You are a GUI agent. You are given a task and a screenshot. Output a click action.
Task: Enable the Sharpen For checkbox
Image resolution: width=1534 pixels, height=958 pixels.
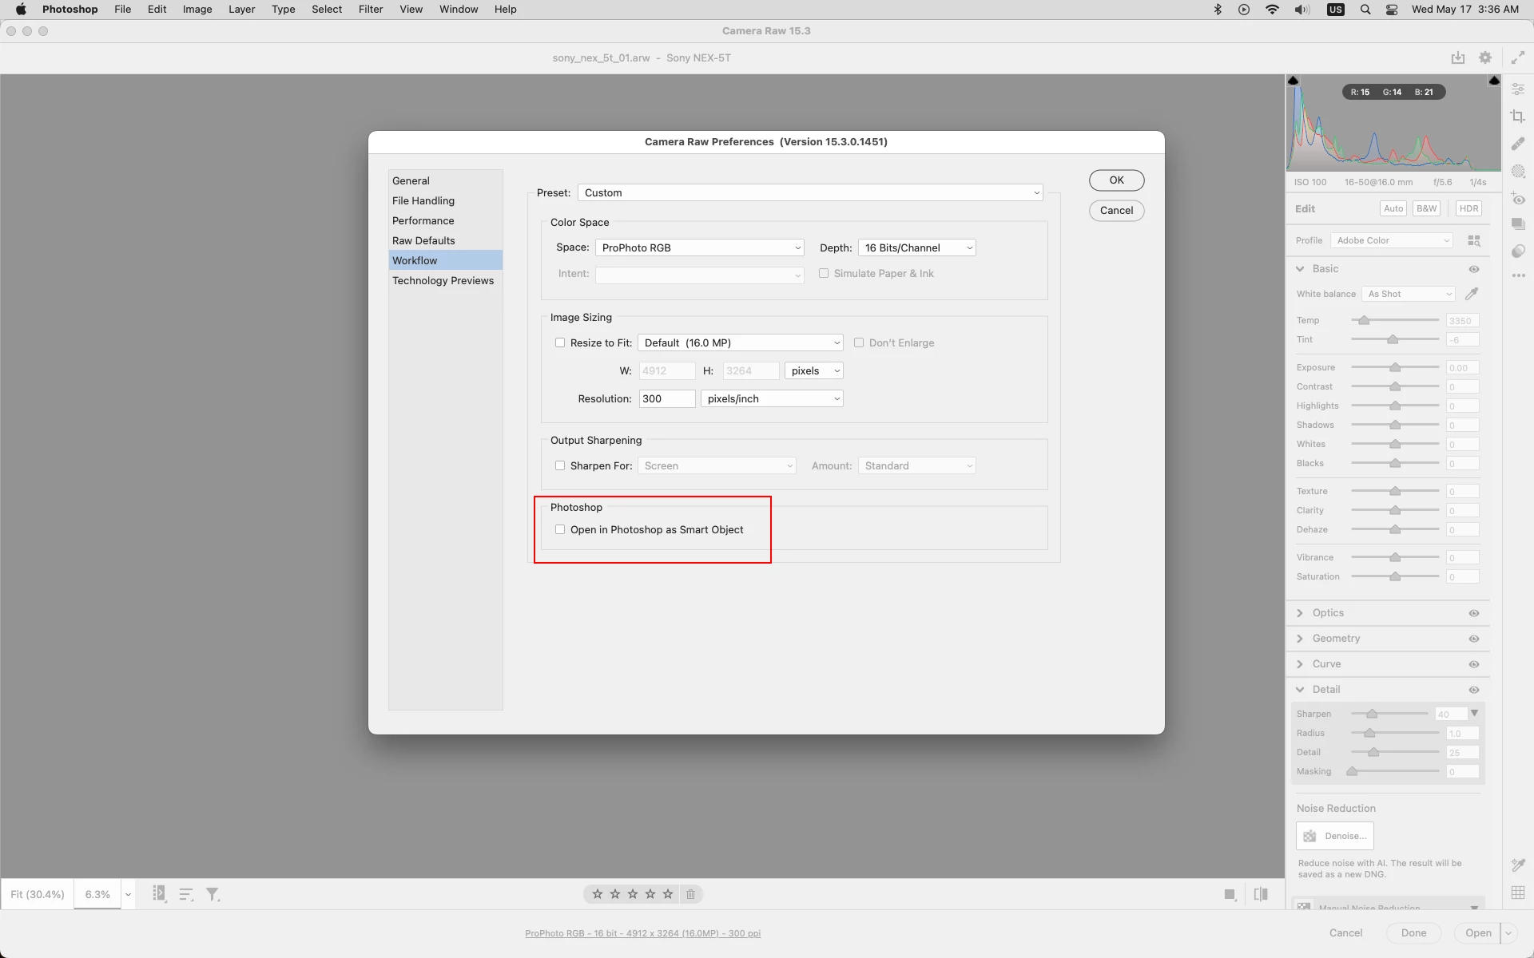(x=560, y=465)
